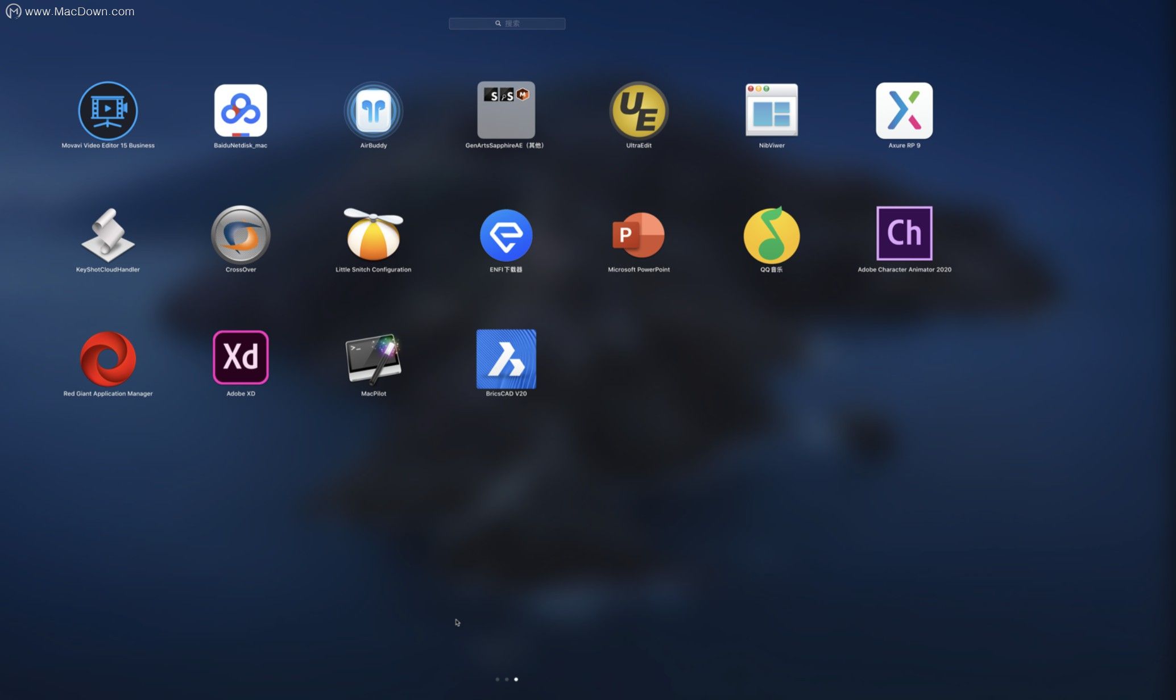The width and height of the screenshot is (1176, 700).
Task: Click the "NibViwer" label text
Action: pyautogui.click(x=772, y=145)
